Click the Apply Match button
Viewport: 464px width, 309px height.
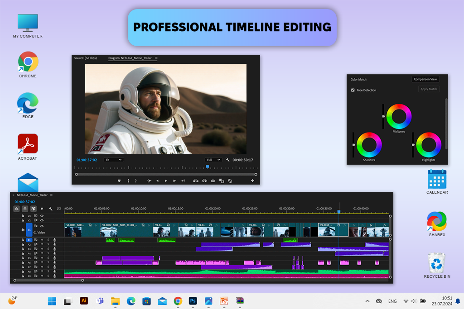pyautogui.click(x=429, y=89)
